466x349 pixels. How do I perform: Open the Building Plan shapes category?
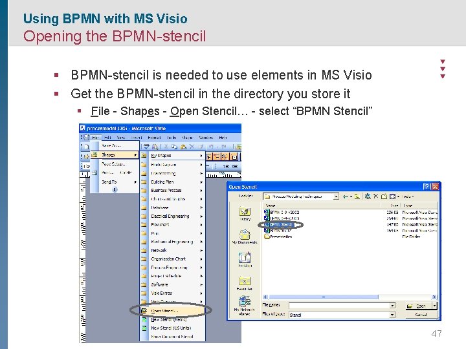[x=173, y=182]
